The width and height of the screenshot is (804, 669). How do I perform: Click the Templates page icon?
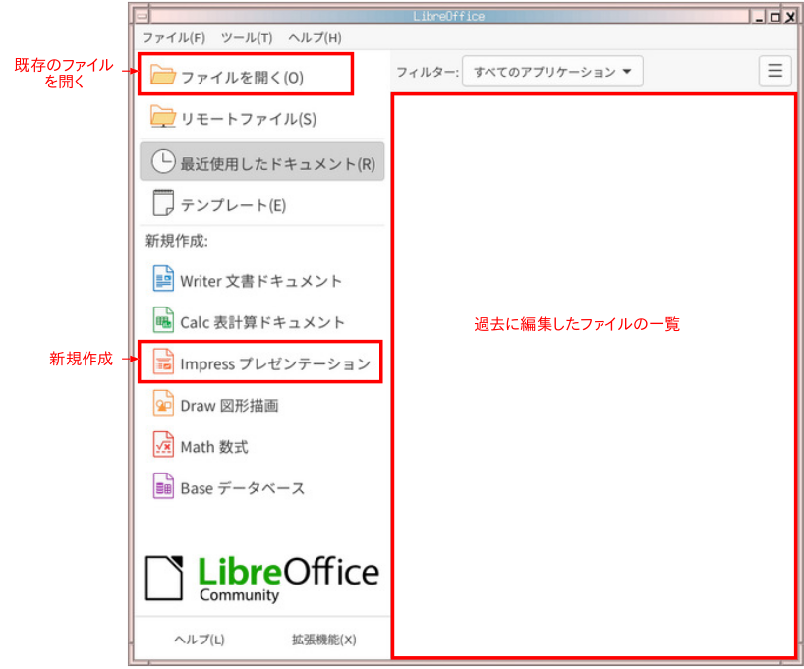[x=163, y=203]
